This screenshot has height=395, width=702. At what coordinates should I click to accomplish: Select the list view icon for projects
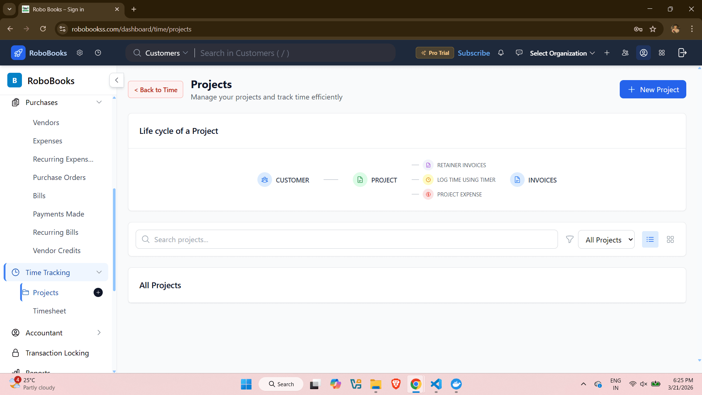click(x=650, y=239)
